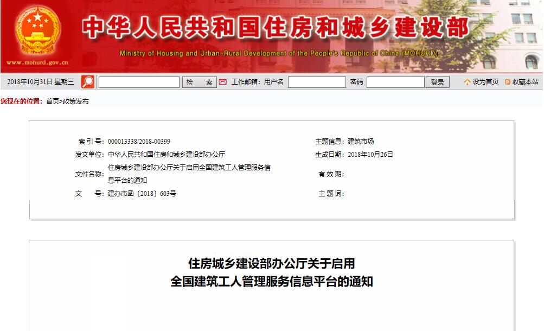544x331 pixels.
Task: Open 政策发布 in the breadcrumb
Action: click(x=76, y=101)
